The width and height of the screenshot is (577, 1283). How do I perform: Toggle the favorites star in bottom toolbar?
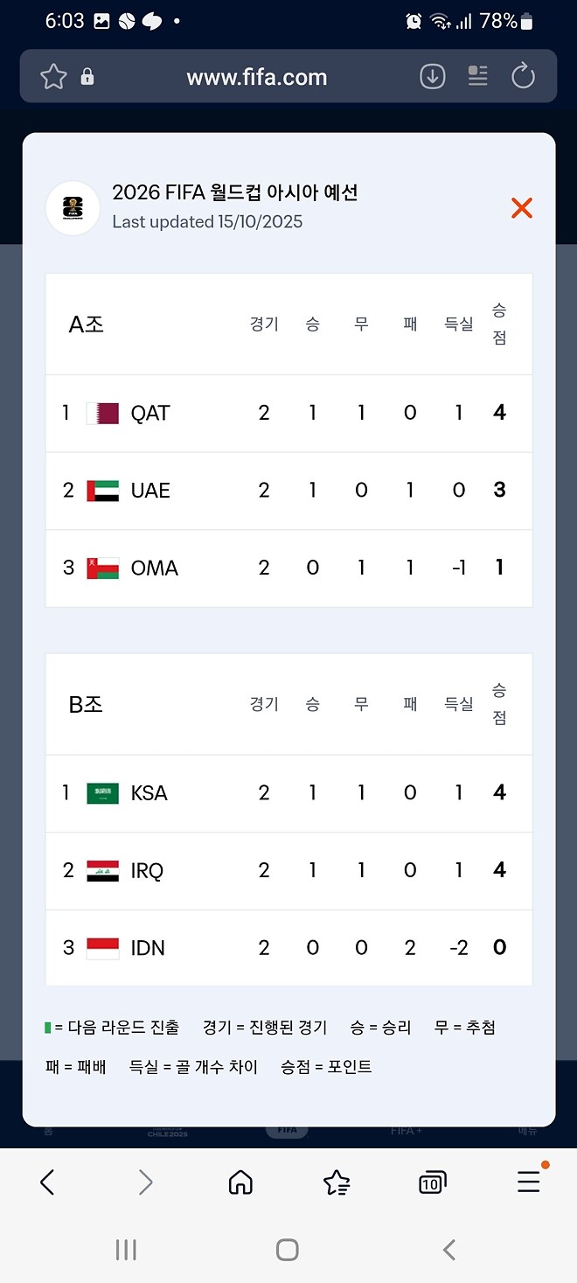pos(336,1181)
